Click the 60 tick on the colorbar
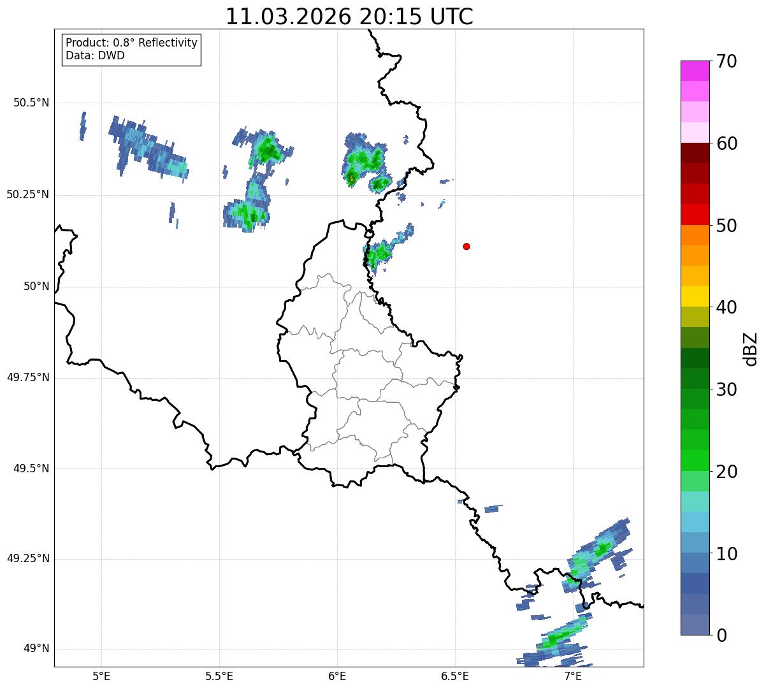The width and height of the screenshot is (766, 689). tap(726, 143)
